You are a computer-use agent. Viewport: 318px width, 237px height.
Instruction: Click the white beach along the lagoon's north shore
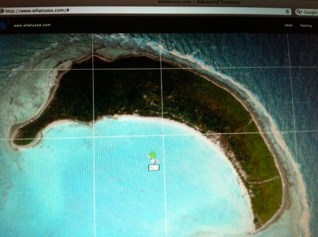[125, 118]
